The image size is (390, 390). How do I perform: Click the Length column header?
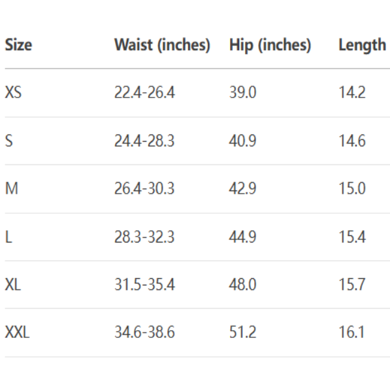[362, 45]
